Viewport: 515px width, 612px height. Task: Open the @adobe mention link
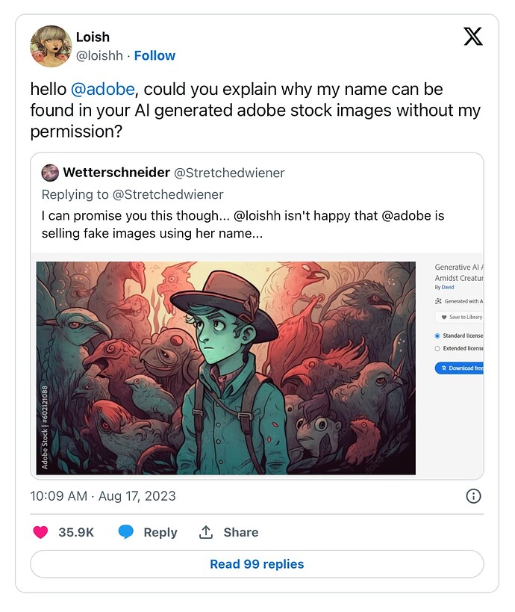click(103, 90)
